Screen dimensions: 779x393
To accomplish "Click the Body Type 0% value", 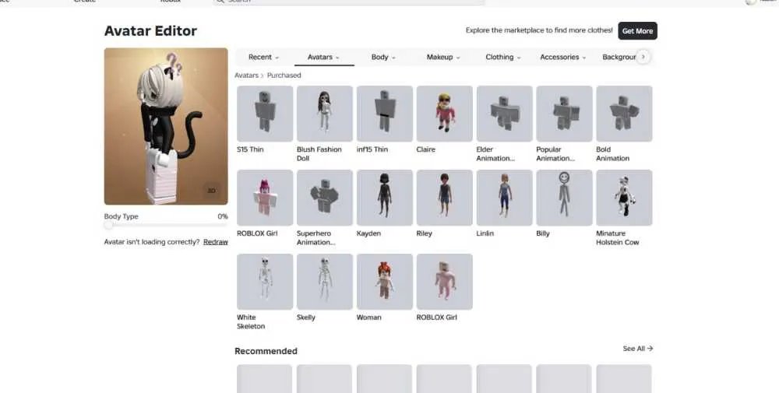I will [223, 216].
